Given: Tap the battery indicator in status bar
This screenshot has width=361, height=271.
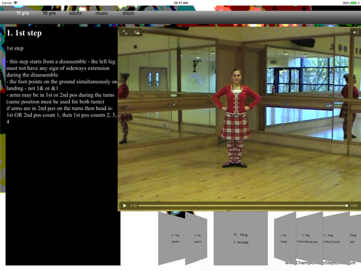Looking at the screenshot, I should [354, 3].
